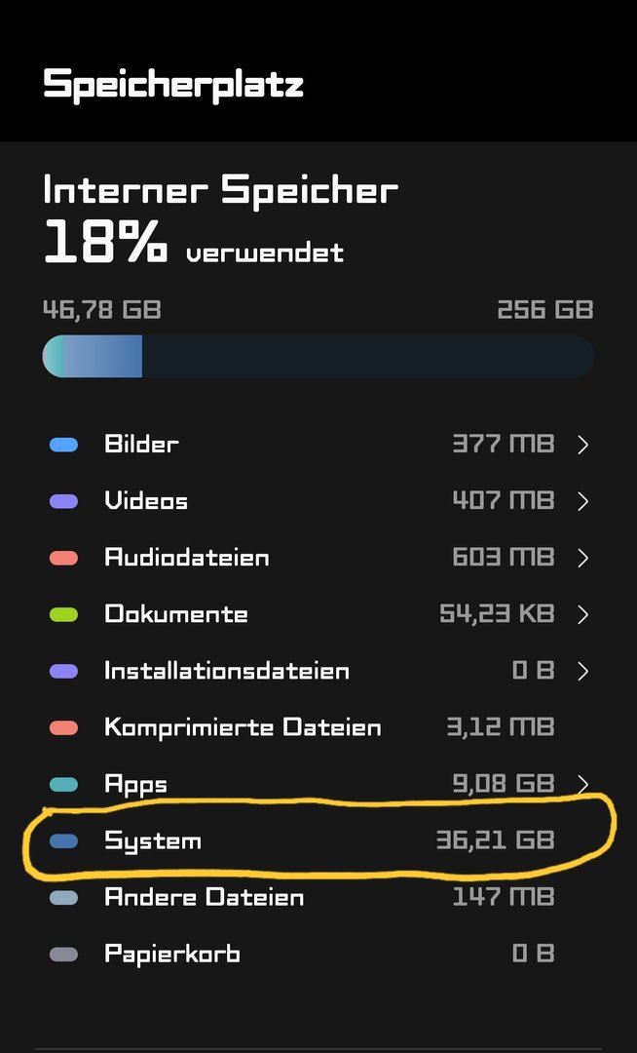The height and width of the screenshot is (1053, 637).
Task: Click the dark blue System color pill
Action: coord(63,841)
